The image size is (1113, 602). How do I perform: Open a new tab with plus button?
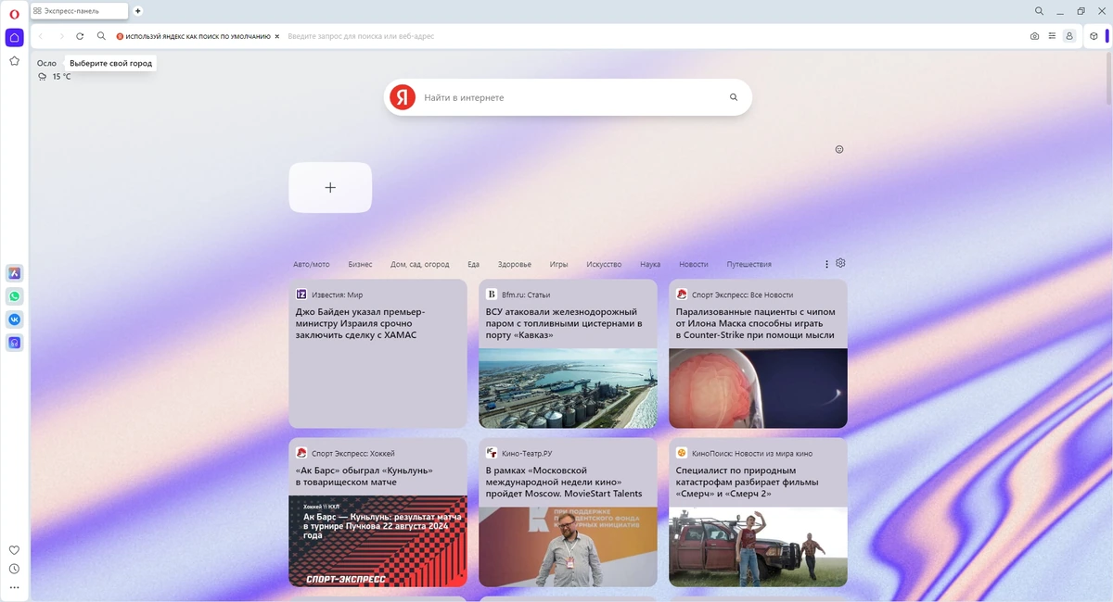pyautogui.click(x=138, y=11)
